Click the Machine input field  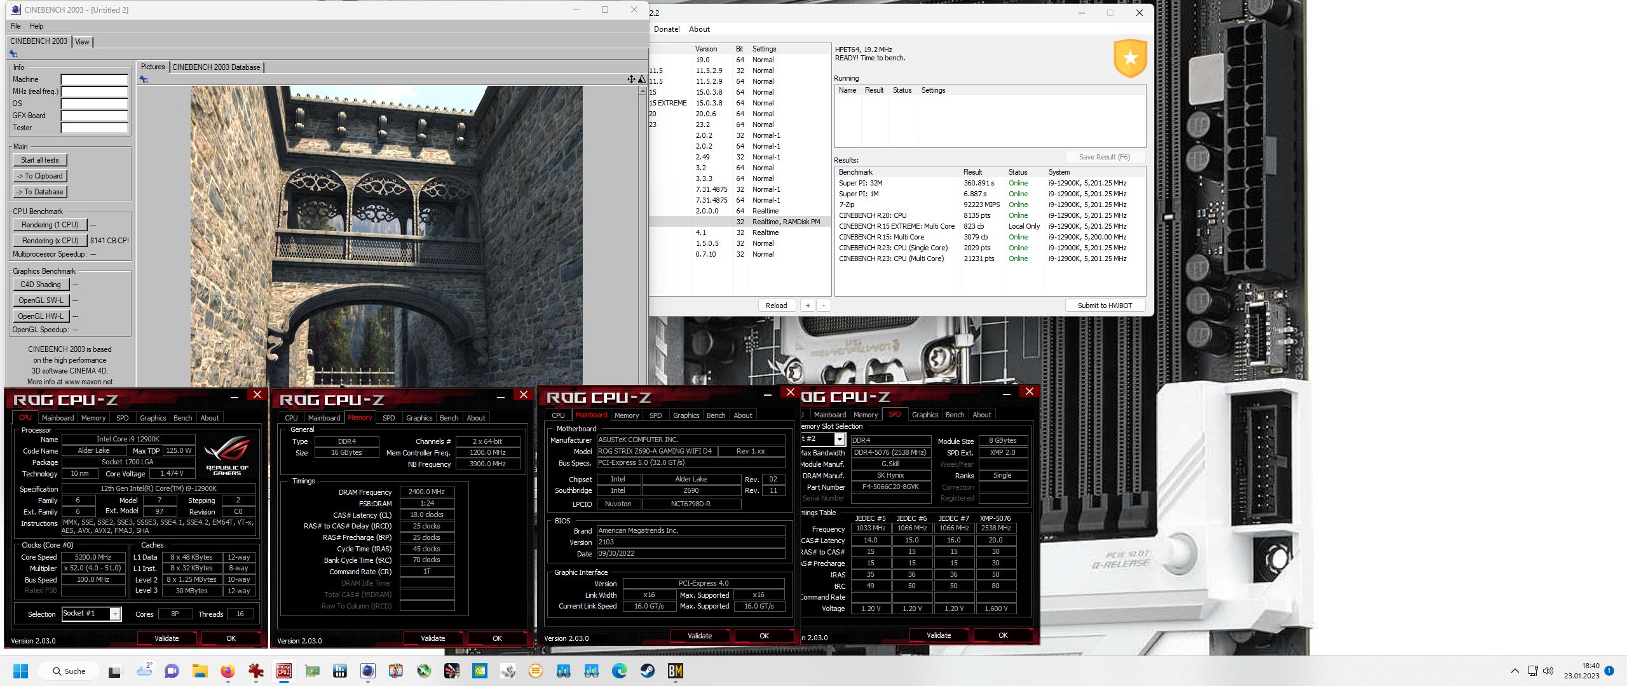tap(95, 79)
